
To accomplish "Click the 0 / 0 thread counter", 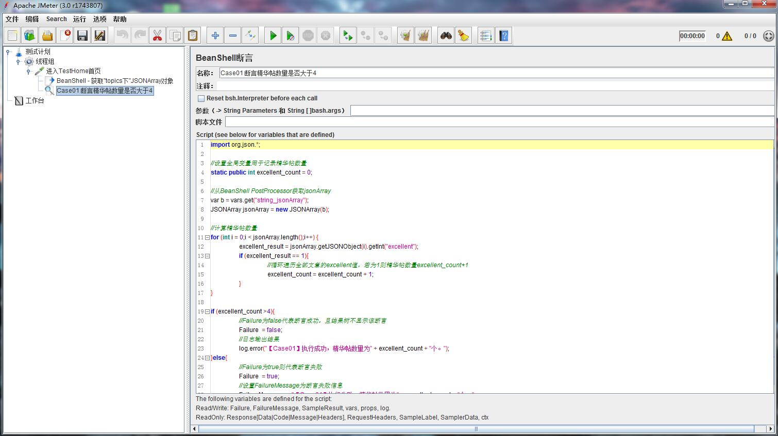I will point(750,36).
